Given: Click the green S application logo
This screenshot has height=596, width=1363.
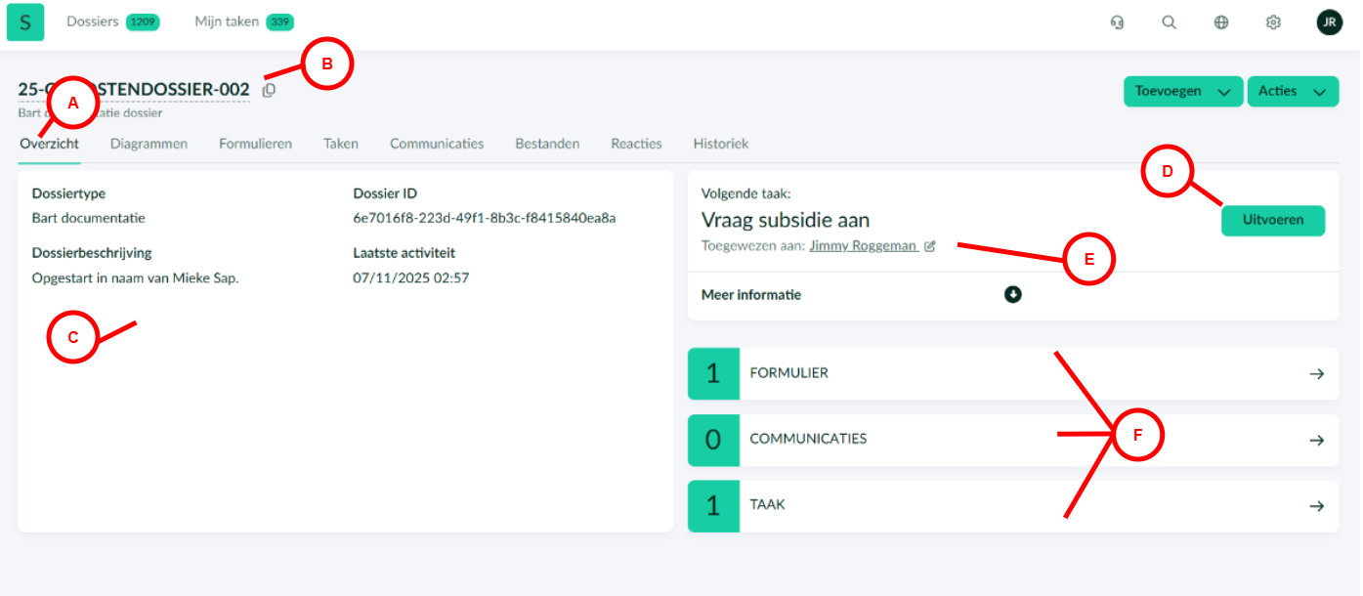Looking at the screenshot, I should pos(25,22).
